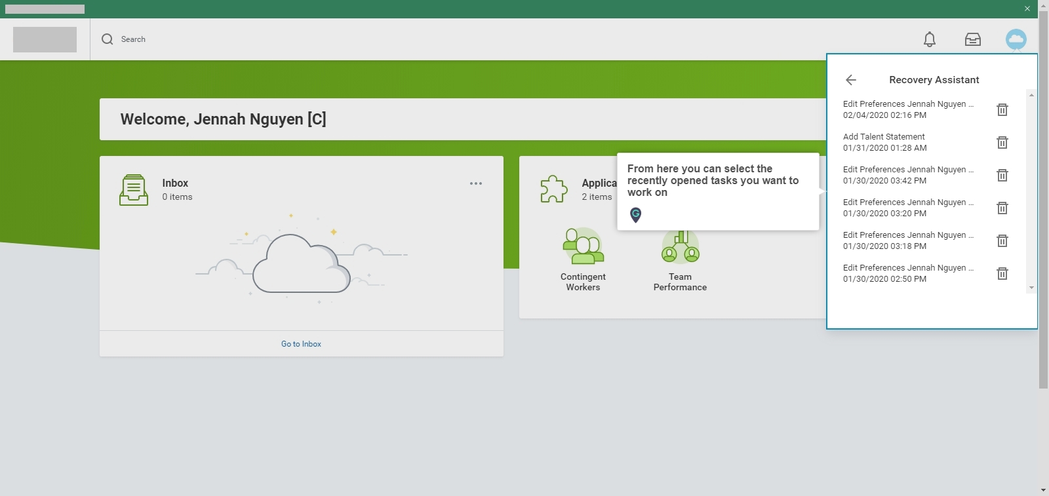Open Edit Preferences task from 01/30/2020 03:42 PM

coord(908,175)
